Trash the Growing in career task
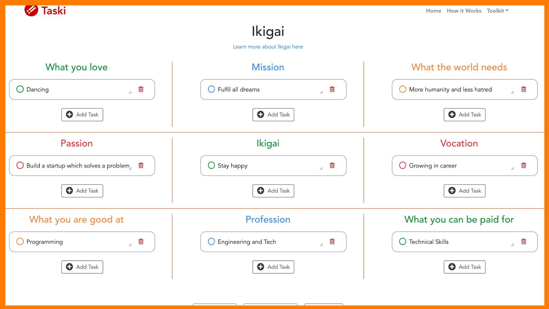This screenshot has height=309, width=549. click(x=524, y=165)
